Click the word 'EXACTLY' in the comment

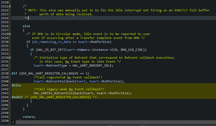point(181,10)
